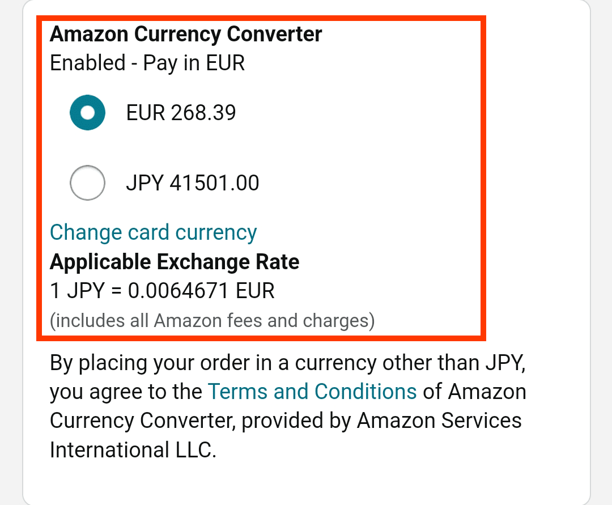Screen dimensions: 612x505
Task: Click the exchange rate text line
Action: pyautogui.click(x=162, y=290)
